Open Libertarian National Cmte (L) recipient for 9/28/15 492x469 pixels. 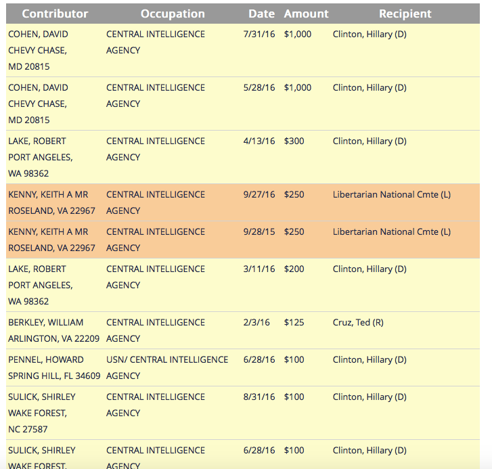(x=392, y=232)
